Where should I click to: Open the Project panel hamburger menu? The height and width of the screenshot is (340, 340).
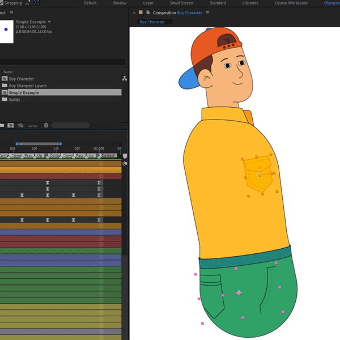[x=11, y=13]
